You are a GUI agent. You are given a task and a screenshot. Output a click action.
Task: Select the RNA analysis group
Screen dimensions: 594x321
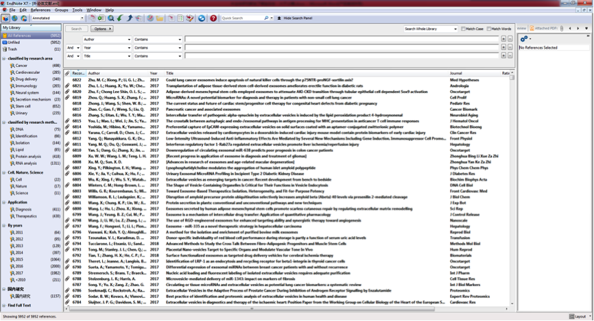pyautogui.click(x=31, y=164)
